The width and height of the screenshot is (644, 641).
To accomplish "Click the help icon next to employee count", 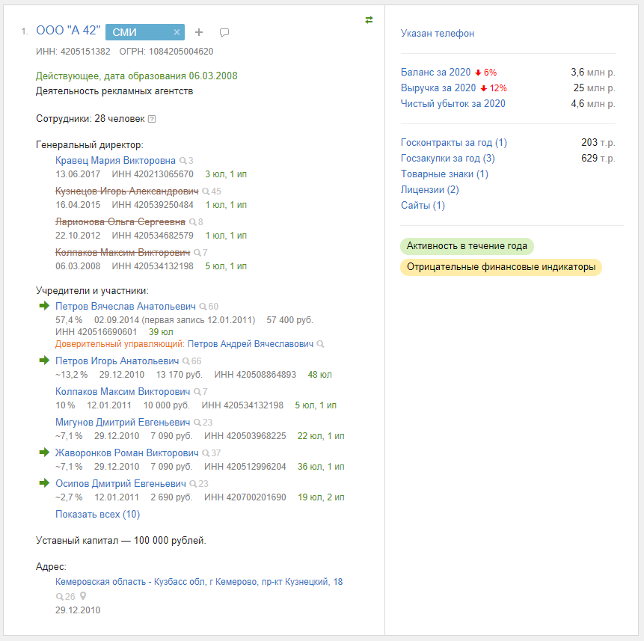I will pyautogui.click(x=152, y=119).
